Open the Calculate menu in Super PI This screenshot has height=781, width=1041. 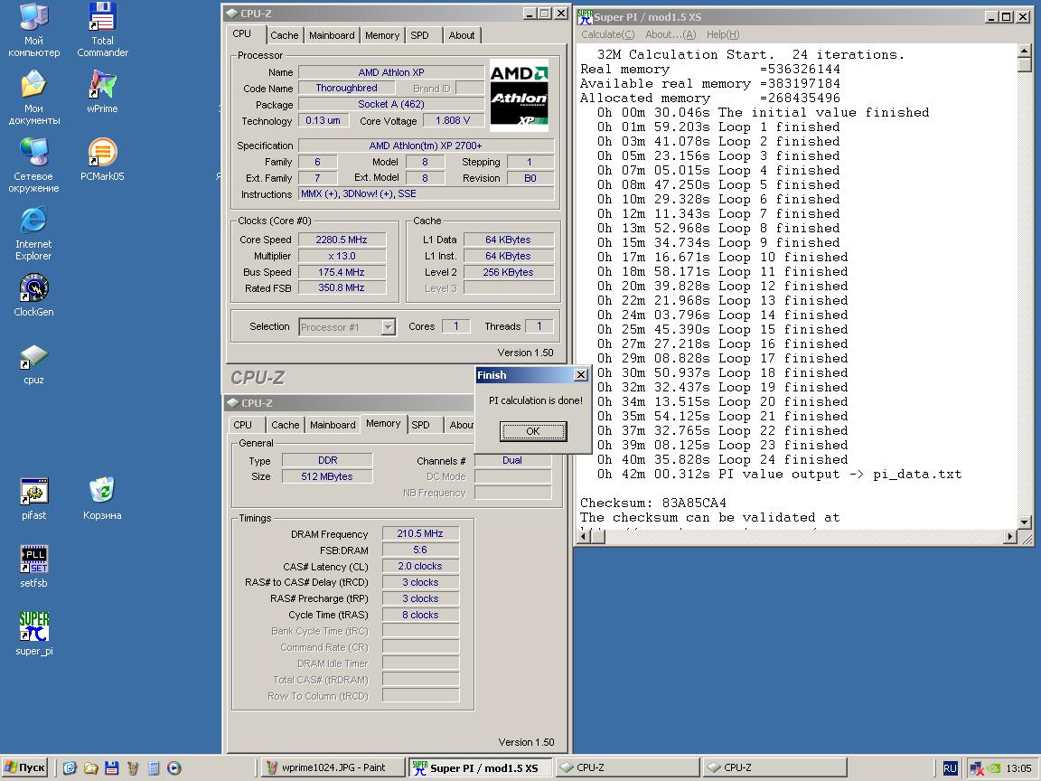point(607,34)
